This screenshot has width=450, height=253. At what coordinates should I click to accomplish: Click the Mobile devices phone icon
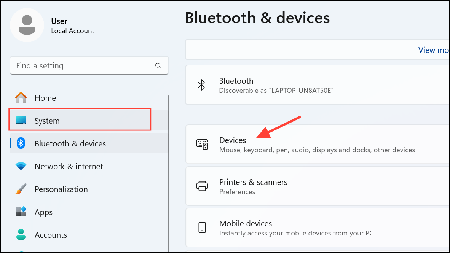pyautogui.click(x=202, y=228)
